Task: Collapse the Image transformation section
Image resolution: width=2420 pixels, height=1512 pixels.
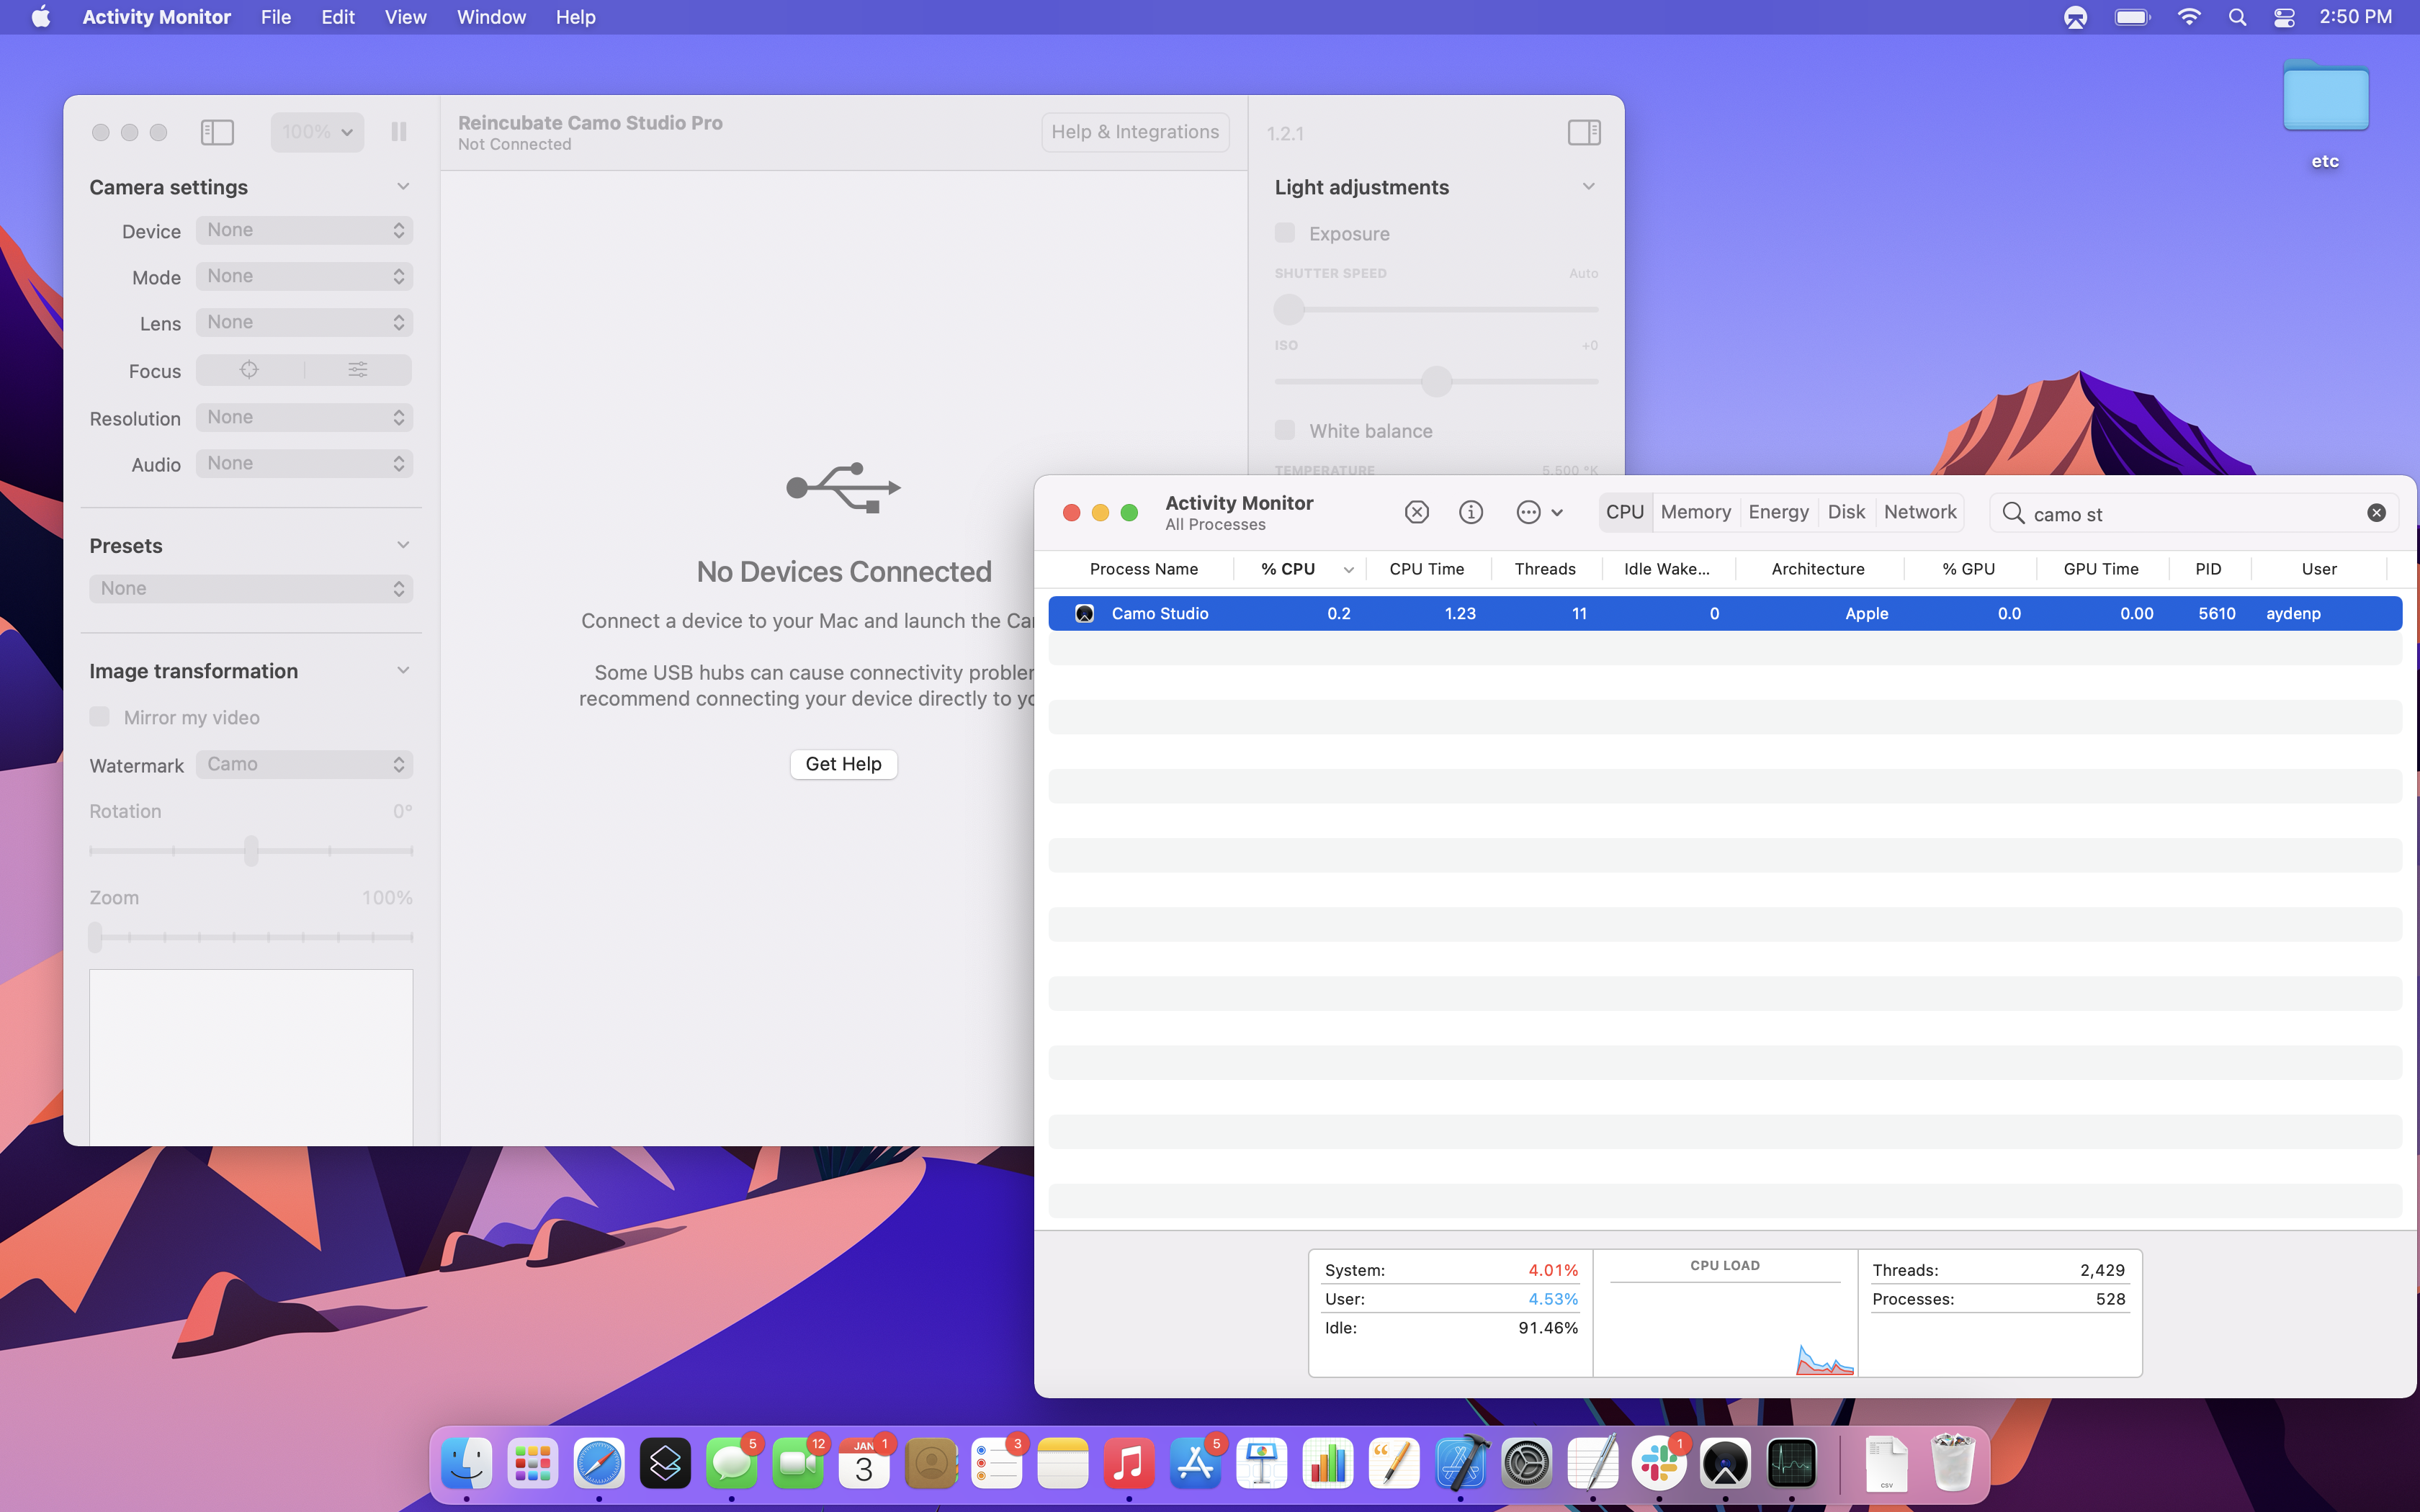Action: pyautogui.click(x=403, y=670)
